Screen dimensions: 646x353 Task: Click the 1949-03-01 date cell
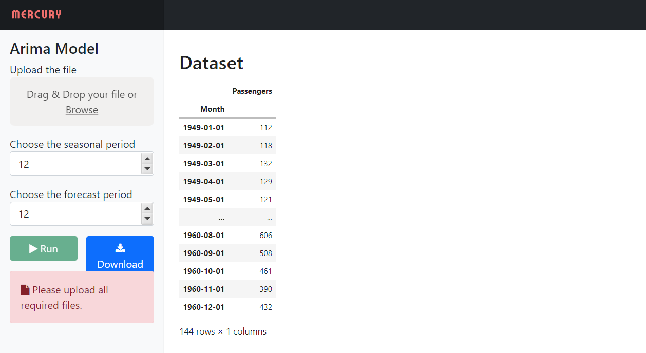204,164
